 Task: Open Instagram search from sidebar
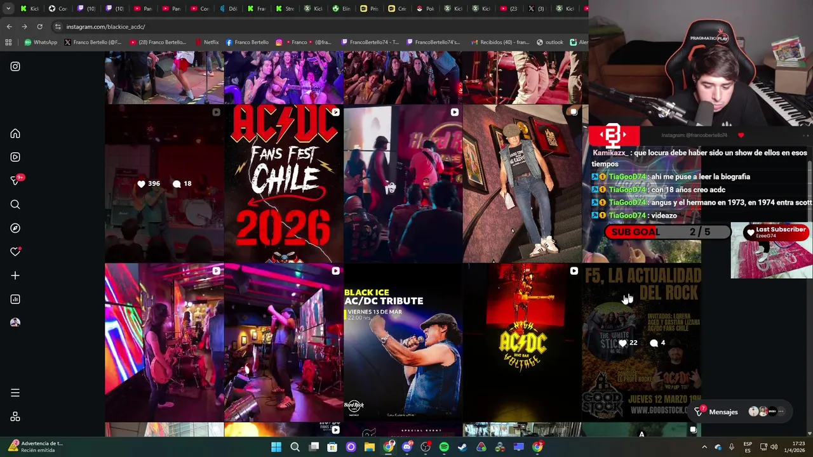(x=15, y=204)
